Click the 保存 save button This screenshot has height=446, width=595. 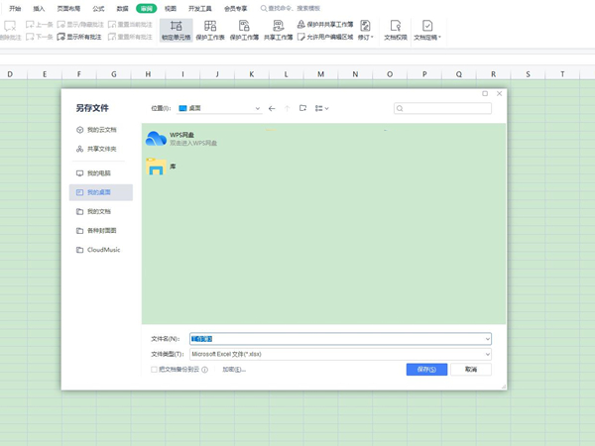point(426,370)
